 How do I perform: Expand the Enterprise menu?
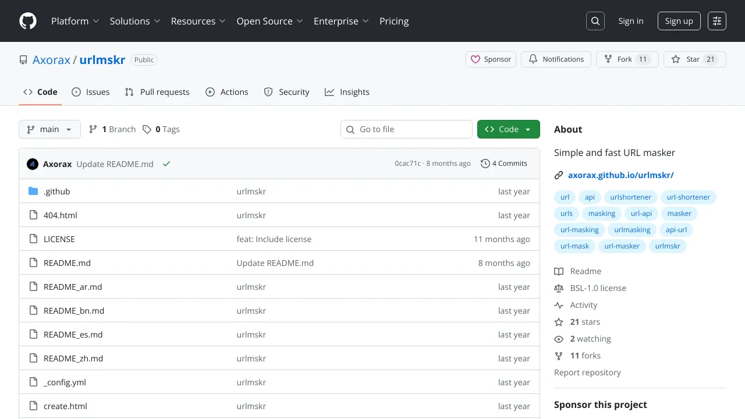coord(341,21)
